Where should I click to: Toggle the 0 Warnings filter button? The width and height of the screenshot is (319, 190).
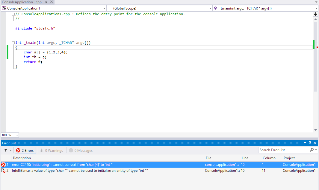click(x=52, y=150)
